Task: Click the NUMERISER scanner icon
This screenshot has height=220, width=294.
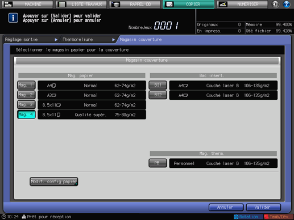Action: pyautogui.click(x=223, y=4)
